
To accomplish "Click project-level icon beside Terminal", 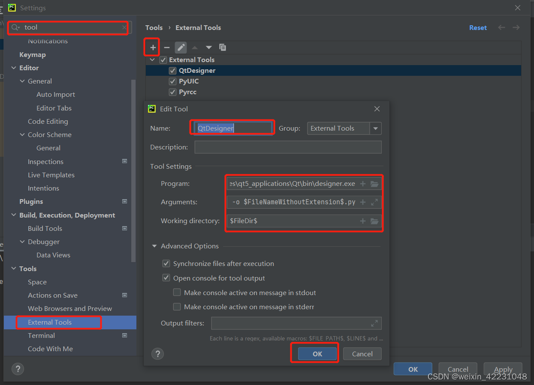I will [124, 335].
